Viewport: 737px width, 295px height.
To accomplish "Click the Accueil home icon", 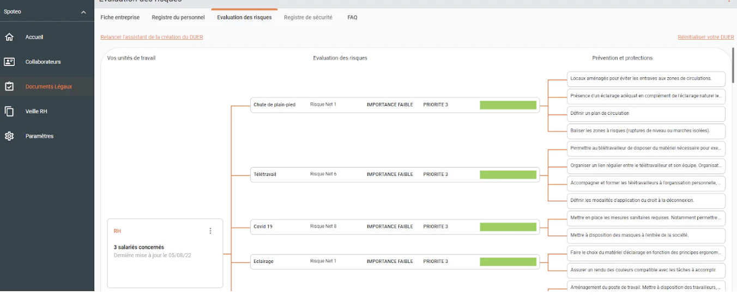I will (x=9, y=37).
